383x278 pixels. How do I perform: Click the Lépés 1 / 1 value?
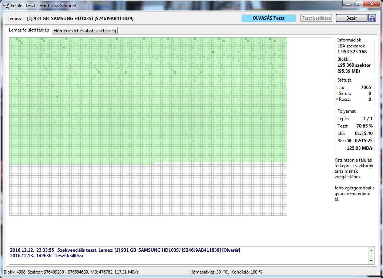pyautogui.click(x=368, y=119)
